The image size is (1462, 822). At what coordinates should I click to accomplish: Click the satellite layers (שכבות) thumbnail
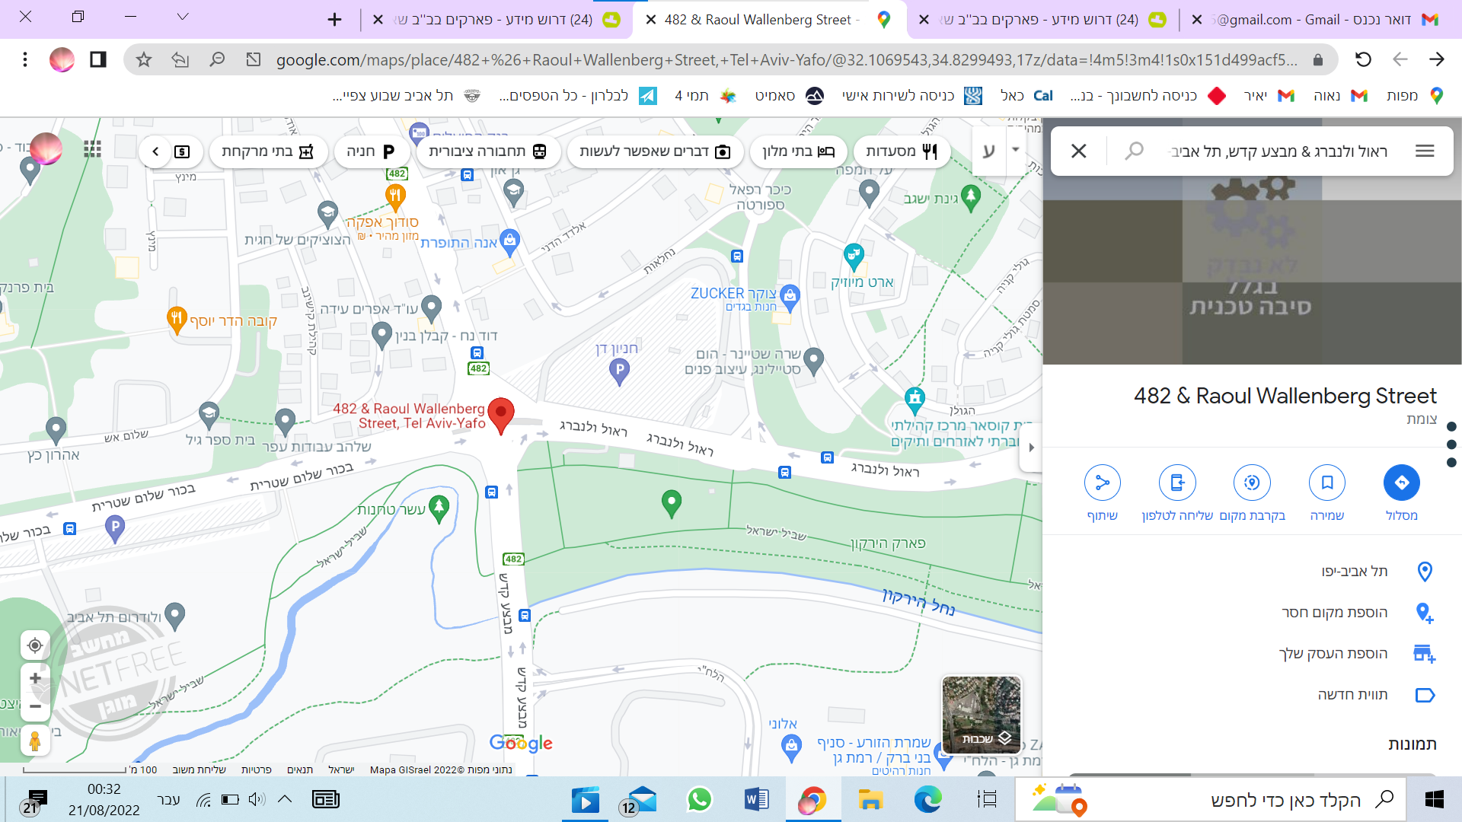(x=981, y=714)
